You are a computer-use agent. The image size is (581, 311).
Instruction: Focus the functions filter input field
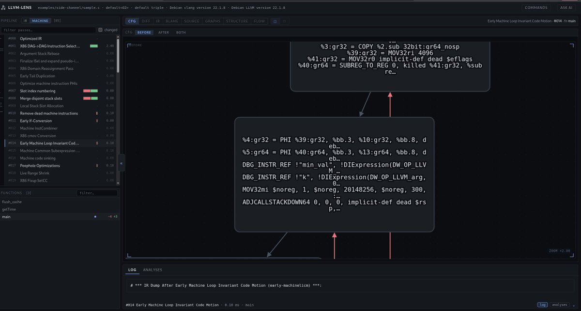click(x=97, y=193)
